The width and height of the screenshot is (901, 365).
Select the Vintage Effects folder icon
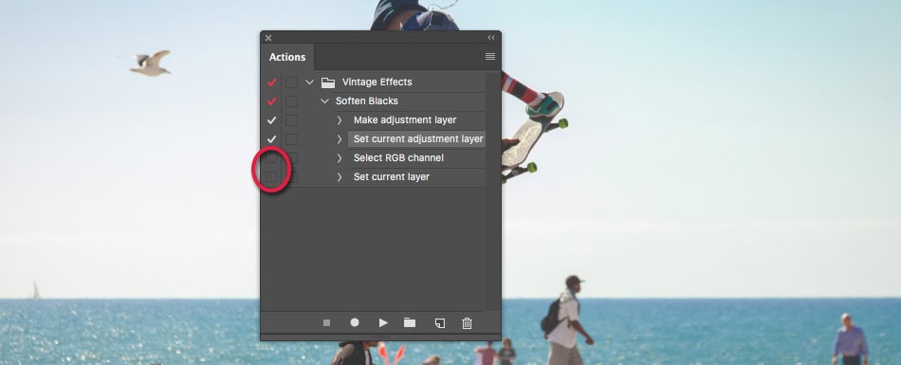(x=328, y=82)
